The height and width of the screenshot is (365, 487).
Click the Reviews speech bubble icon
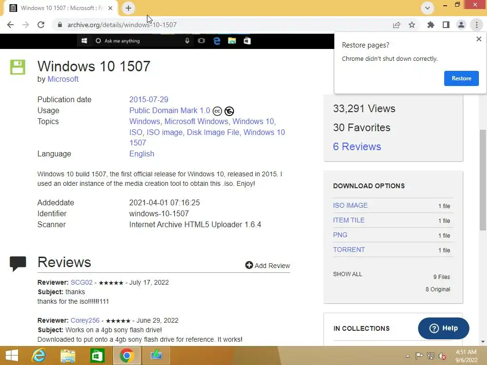[18, 263]
